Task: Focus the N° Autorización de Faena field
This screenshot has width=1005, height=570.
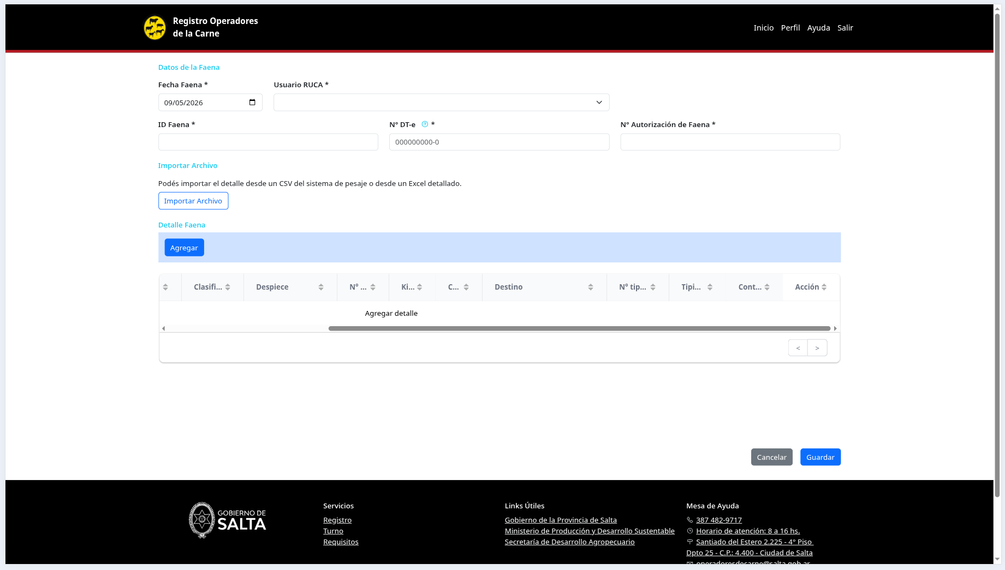Action: pos(730,142)
